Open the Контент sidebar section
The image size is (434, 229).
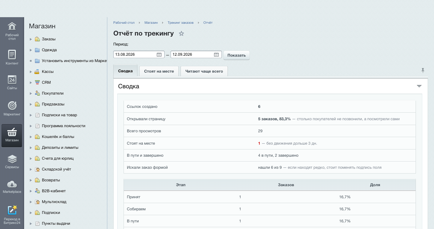[x=12, y=57]
